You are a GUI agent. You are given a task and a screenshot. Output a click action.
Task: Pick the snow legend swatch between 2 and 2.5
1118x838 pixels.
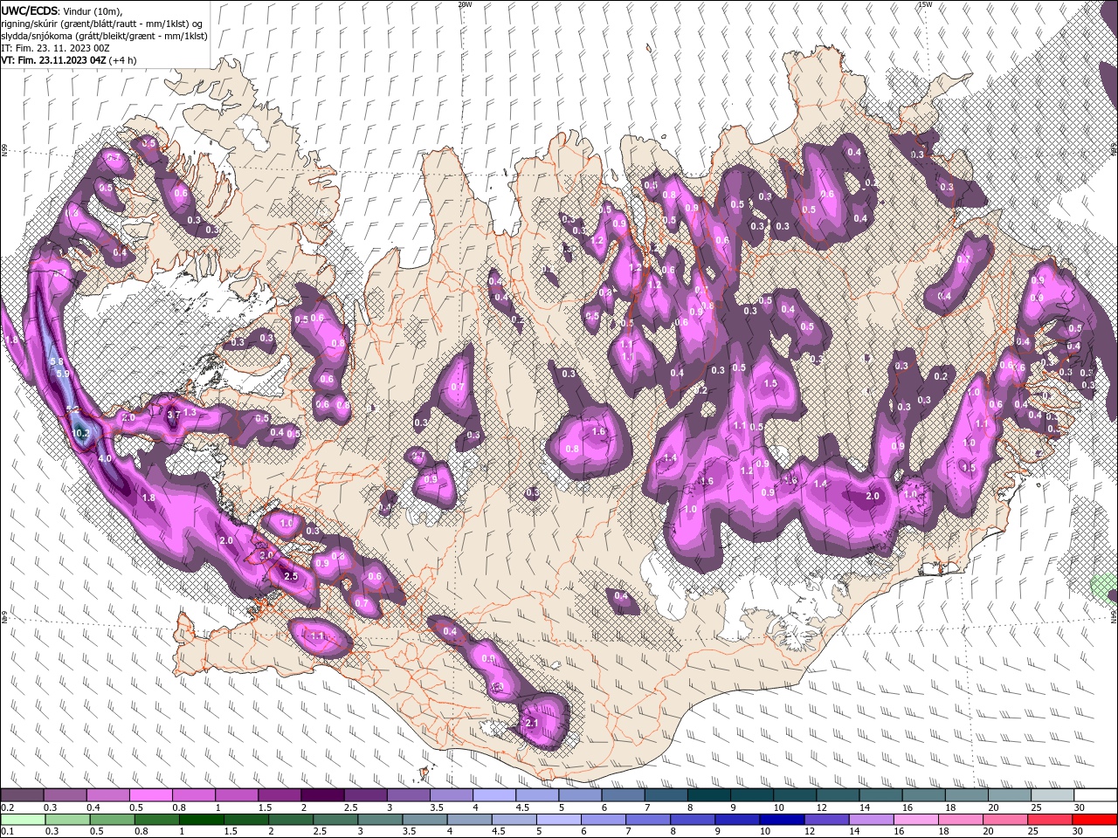point(321,796)
